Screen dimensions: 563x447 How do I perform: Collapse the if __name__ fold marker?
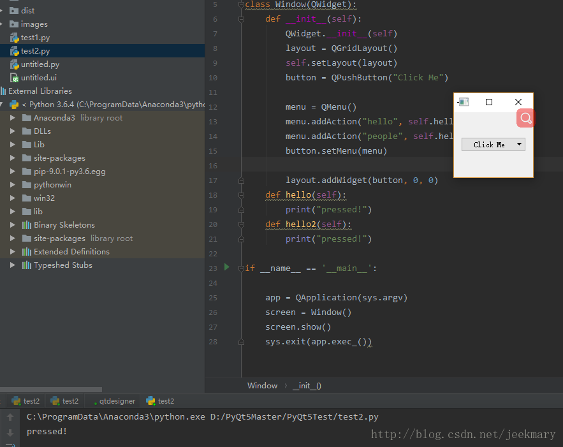(241, 268)
